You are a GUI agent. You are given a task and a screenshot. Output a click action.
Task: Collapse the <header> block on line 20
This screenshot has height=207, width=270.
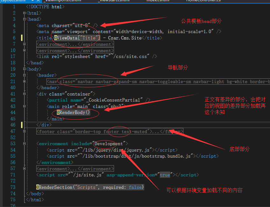click(24, 75)
